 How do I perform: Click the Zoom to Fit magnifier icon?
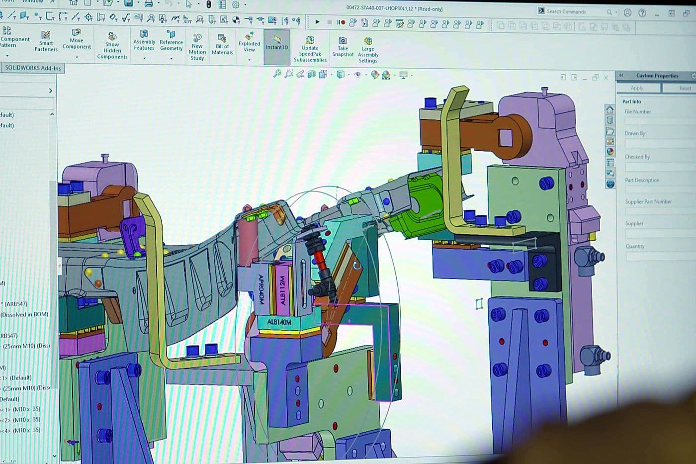[277, 74]
